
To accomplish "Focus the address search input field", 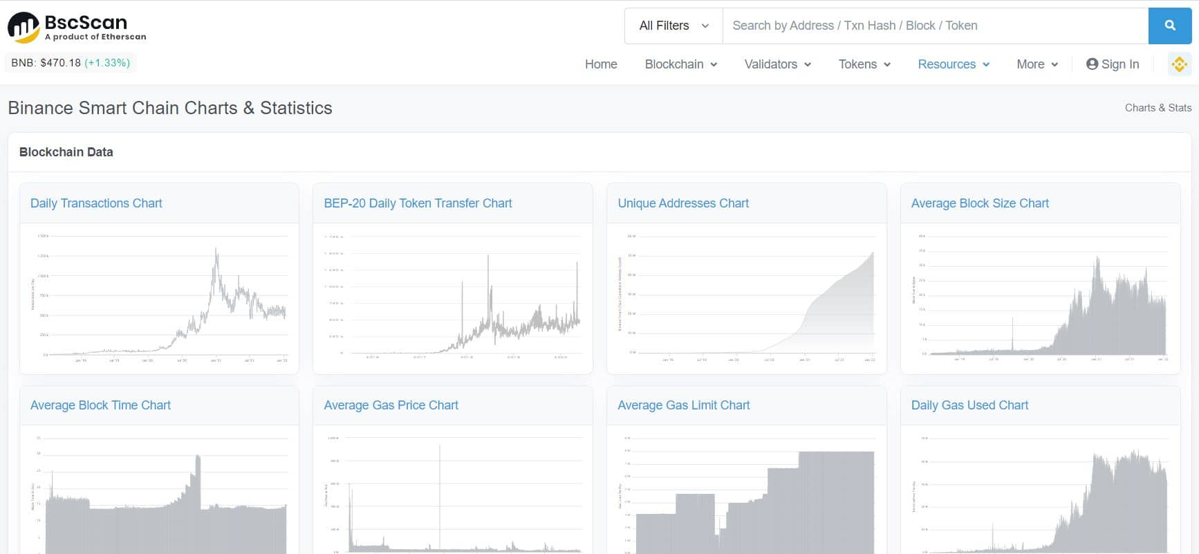I will point(936,26).
